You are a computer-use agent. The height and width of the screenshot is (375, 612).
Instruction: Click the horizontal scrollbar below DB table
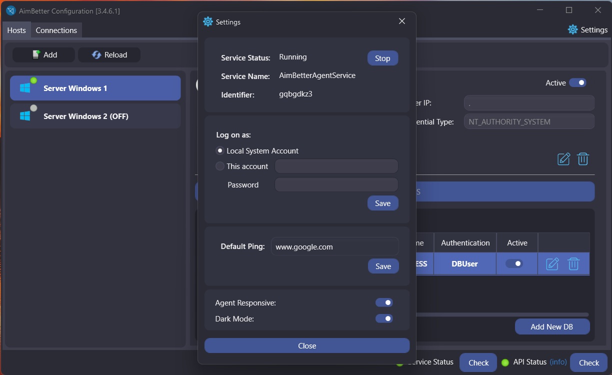coord(502,314)
